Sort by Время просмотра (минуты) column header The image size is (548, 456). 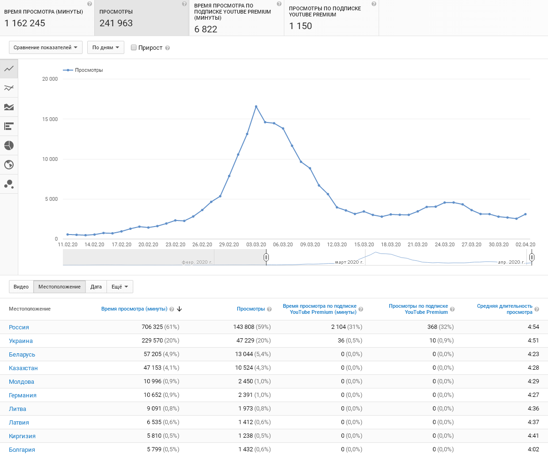134,309
